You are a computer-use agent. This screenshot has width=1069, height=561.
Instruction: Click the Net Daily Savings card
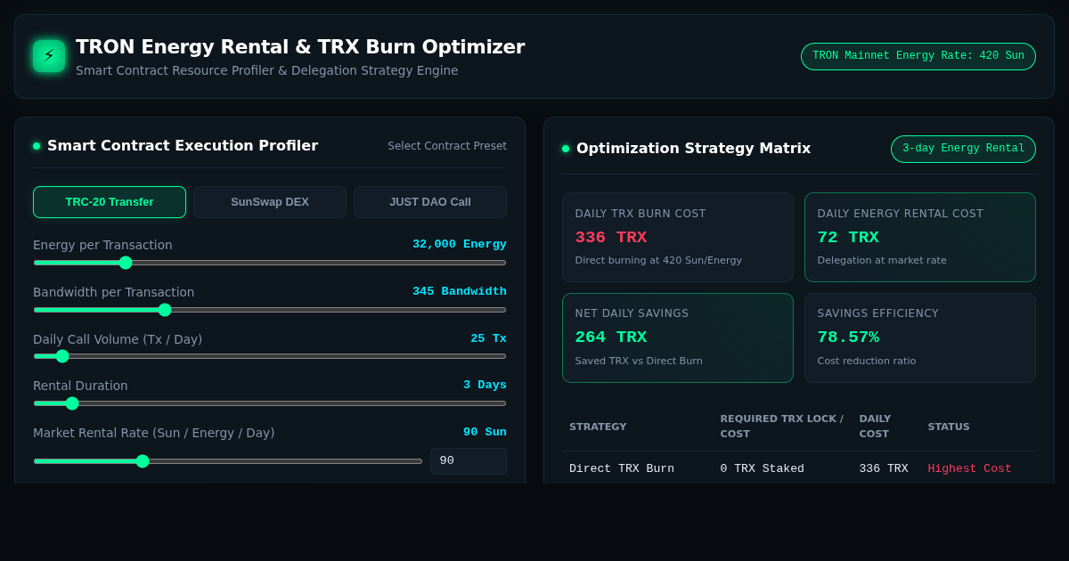[x=678, y=337]
